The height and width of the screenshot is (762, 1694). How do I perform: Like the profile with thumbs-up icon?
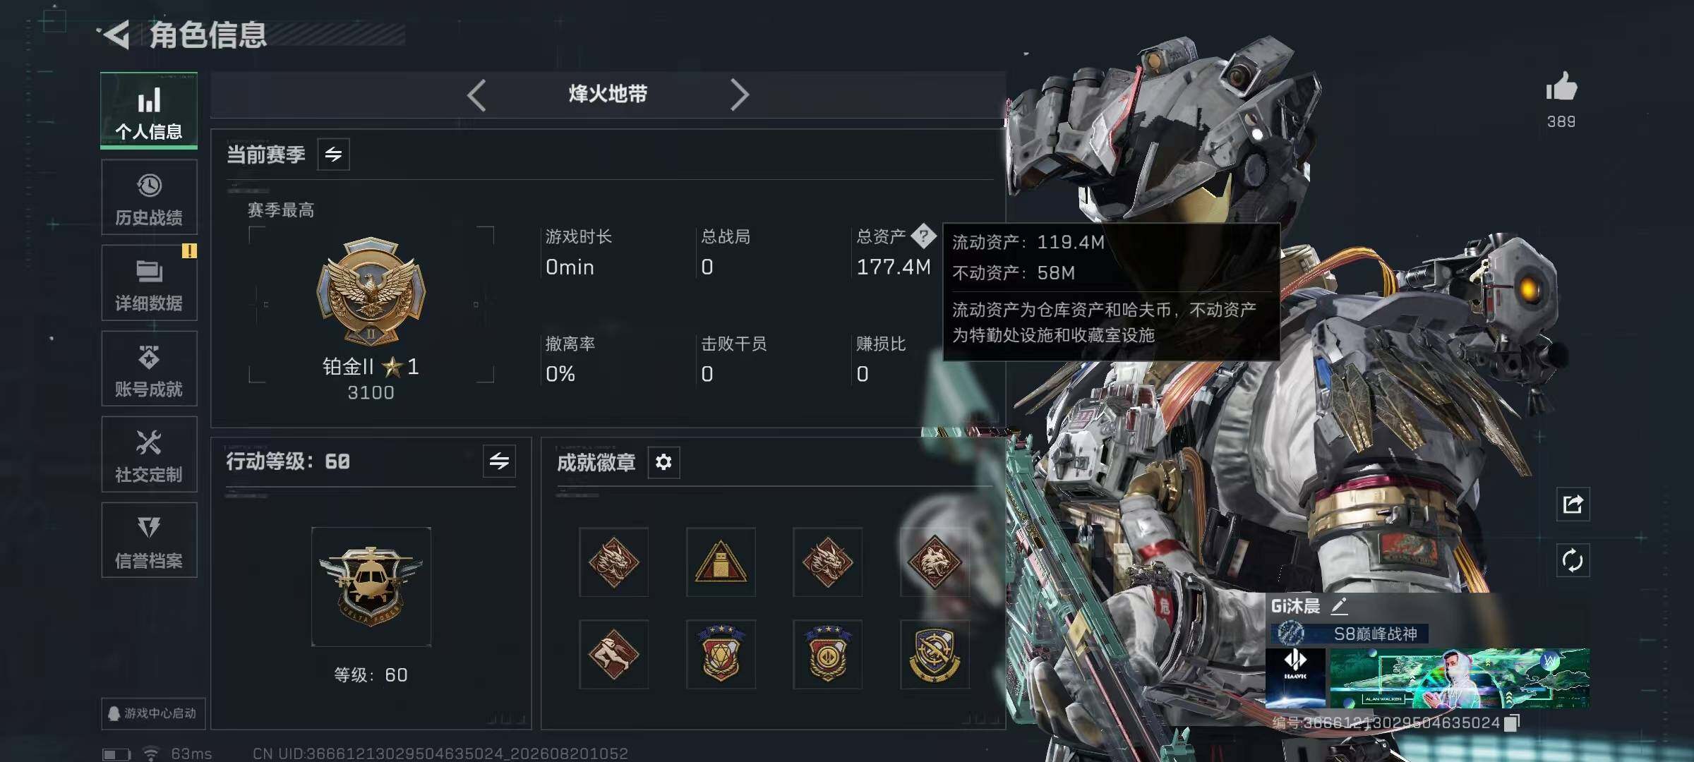coord(1561,87)
